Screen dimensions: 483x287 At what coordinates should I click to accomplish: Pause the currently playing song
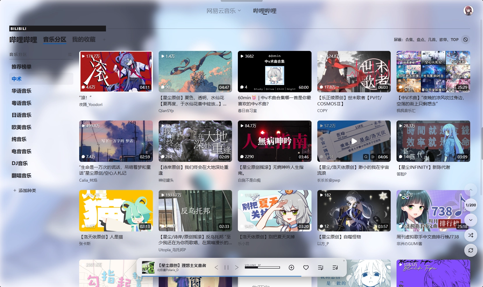[227, 267]
